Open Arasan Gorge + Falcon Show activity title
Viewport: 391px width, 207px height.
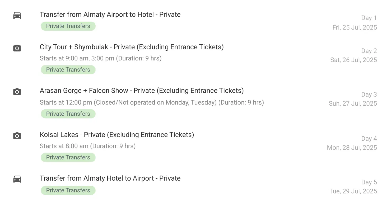[142, 91]
